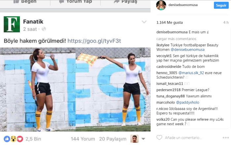Click the Yorum Yap comment action
The height and width of the screenshot is (145, 231).
pos(76,2)
